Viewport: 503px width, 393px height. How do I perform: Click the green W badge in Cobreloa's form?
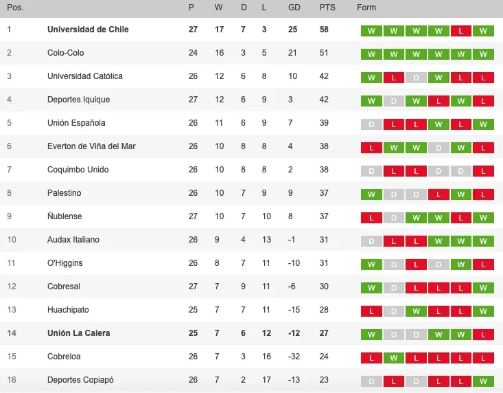point(393,358)
